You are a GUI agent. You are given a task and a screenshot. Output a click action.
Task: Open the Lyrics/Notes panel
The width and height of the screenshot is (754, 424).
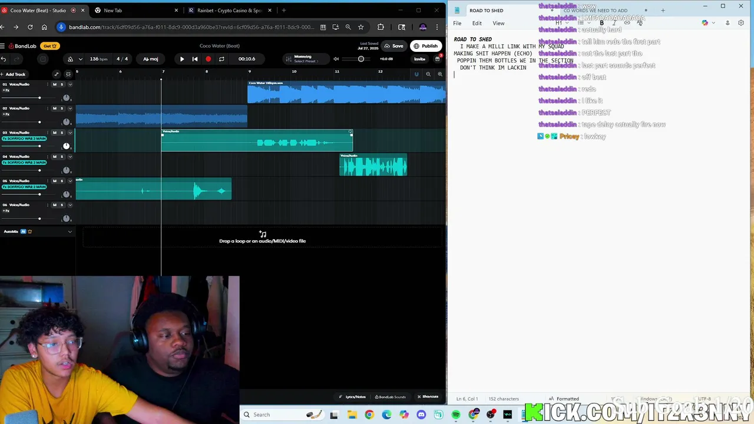352,397
